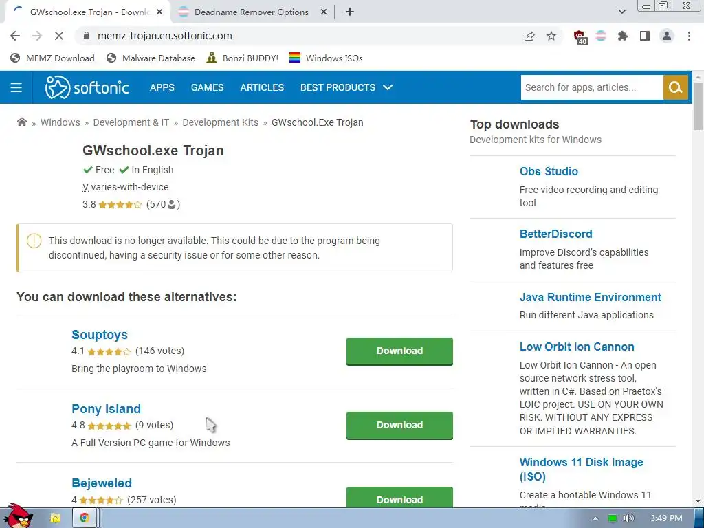Open the Souptoys alternative link

[x=100, y=335]
